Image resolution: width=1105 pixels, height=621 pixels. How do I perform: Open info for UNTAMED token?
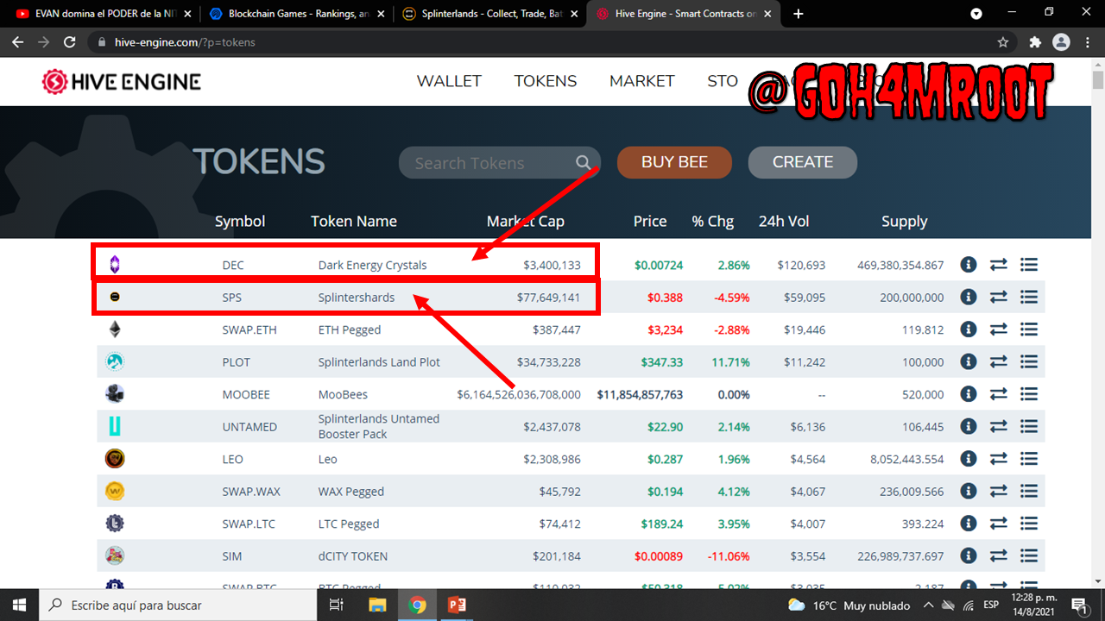(x=969, y=426)
